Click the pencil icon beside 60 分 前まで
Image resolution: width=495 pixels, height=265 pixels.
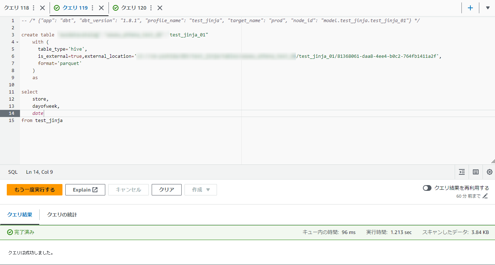pos(485,196)
